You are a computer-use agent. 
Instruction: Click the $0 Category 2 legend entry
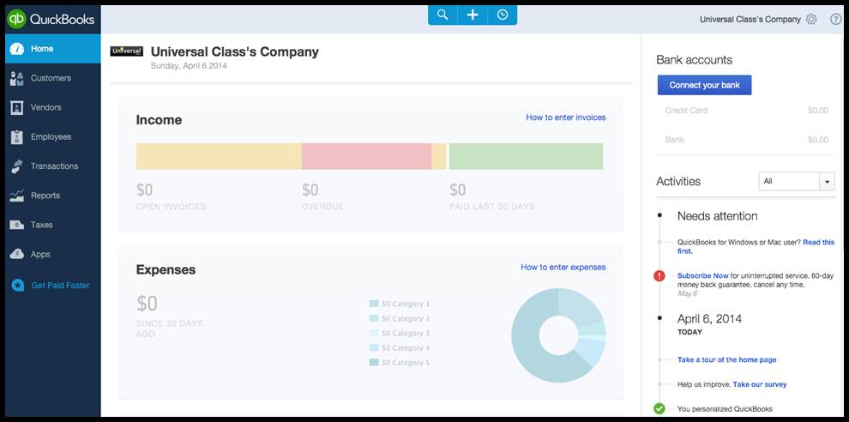click(400, 318)
